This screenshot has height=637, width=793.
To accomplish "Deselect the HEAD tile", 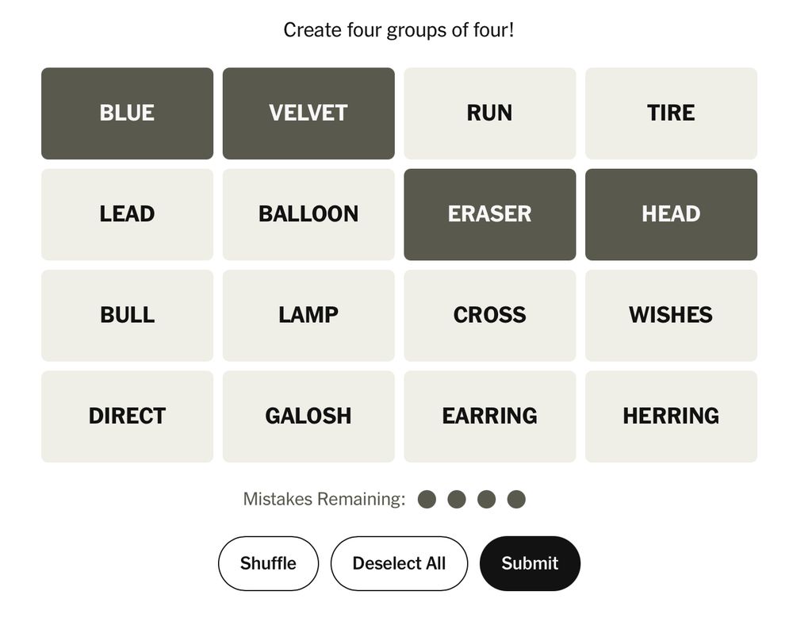I will pyautogui.click(x=671, y=214).
